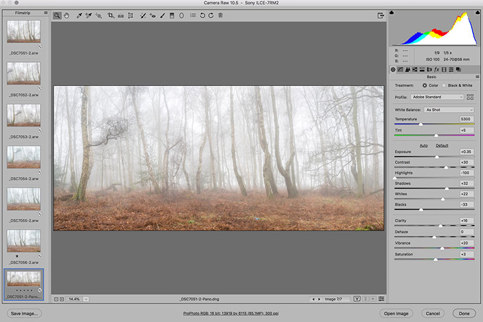Click the Open Image button
This screenshot has height=322, width=483.
click(x=396, y=314)
